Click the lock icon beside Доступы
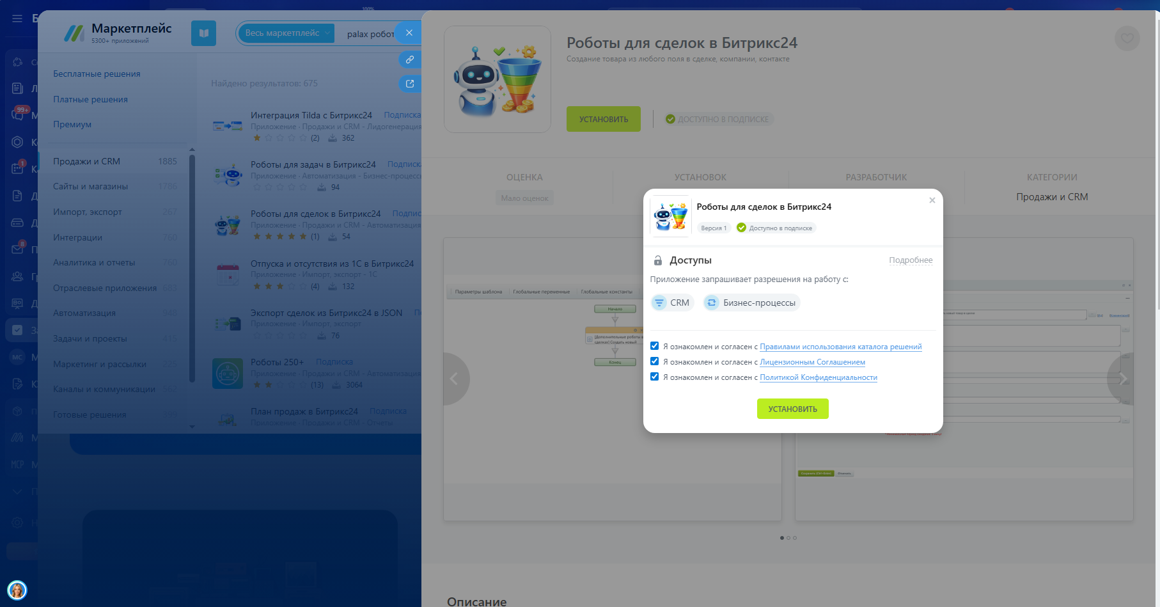Image resolution: width=1160 pixels, height=607 pixels. tap(657, 260)
